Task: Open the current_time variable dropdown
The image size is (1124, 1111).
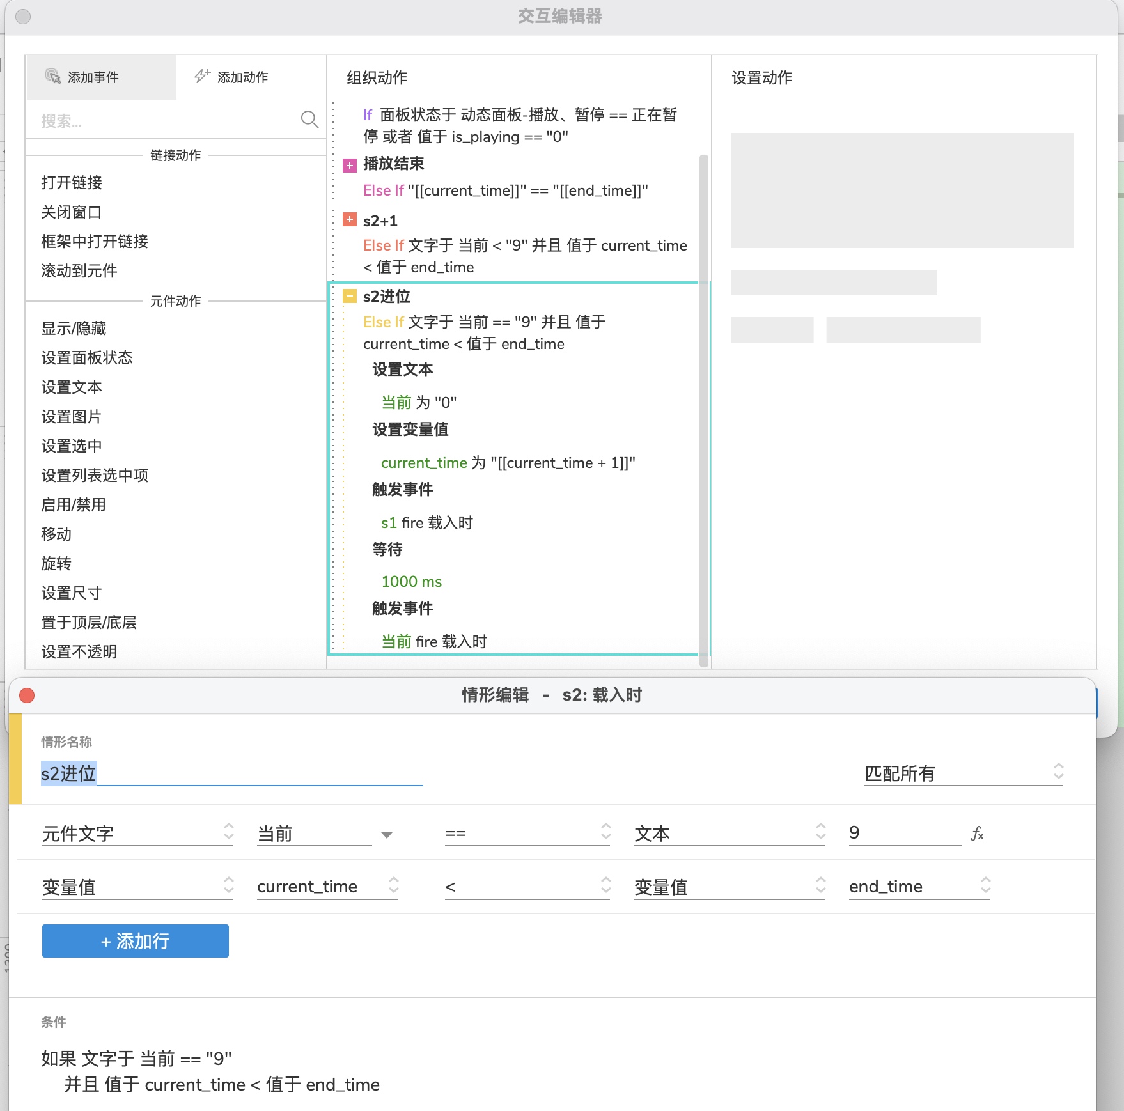Action: point(328,887)
